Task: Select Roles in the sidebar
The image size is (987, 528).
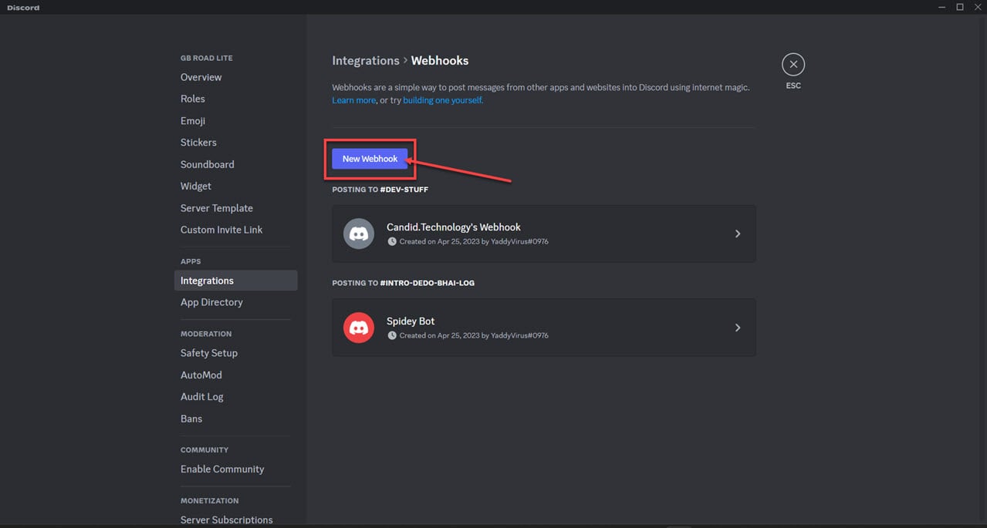Action: tap(193, 99)
